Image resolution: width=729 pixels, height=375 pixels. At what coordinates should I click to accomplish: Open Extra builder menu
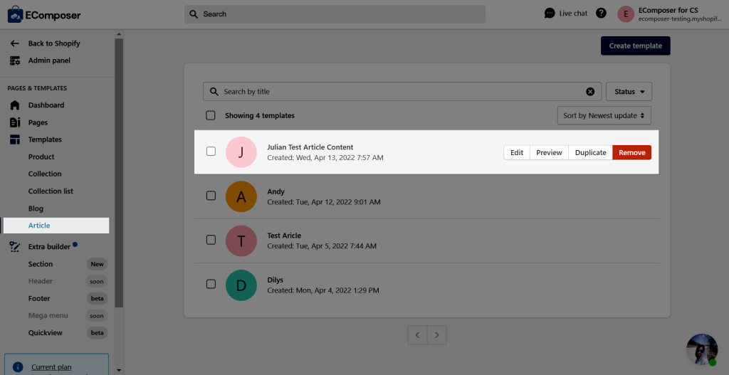coord(49,247)
